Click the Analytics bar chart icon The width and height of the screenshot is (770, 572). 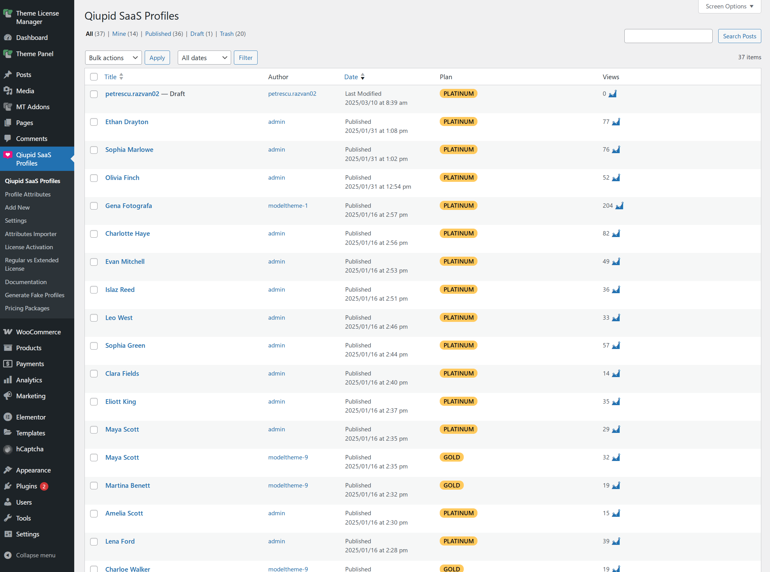point(7,380)
